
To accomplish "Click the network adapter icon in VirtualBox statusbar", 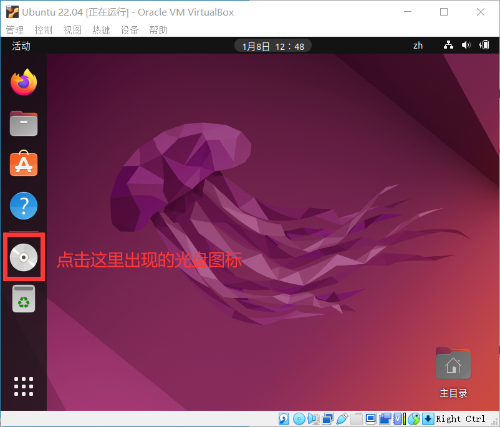I will [327, 418].
